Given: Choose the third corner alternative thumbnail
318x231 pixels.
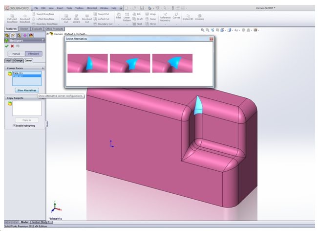Looking at the screenshot, I should point(172,63).
